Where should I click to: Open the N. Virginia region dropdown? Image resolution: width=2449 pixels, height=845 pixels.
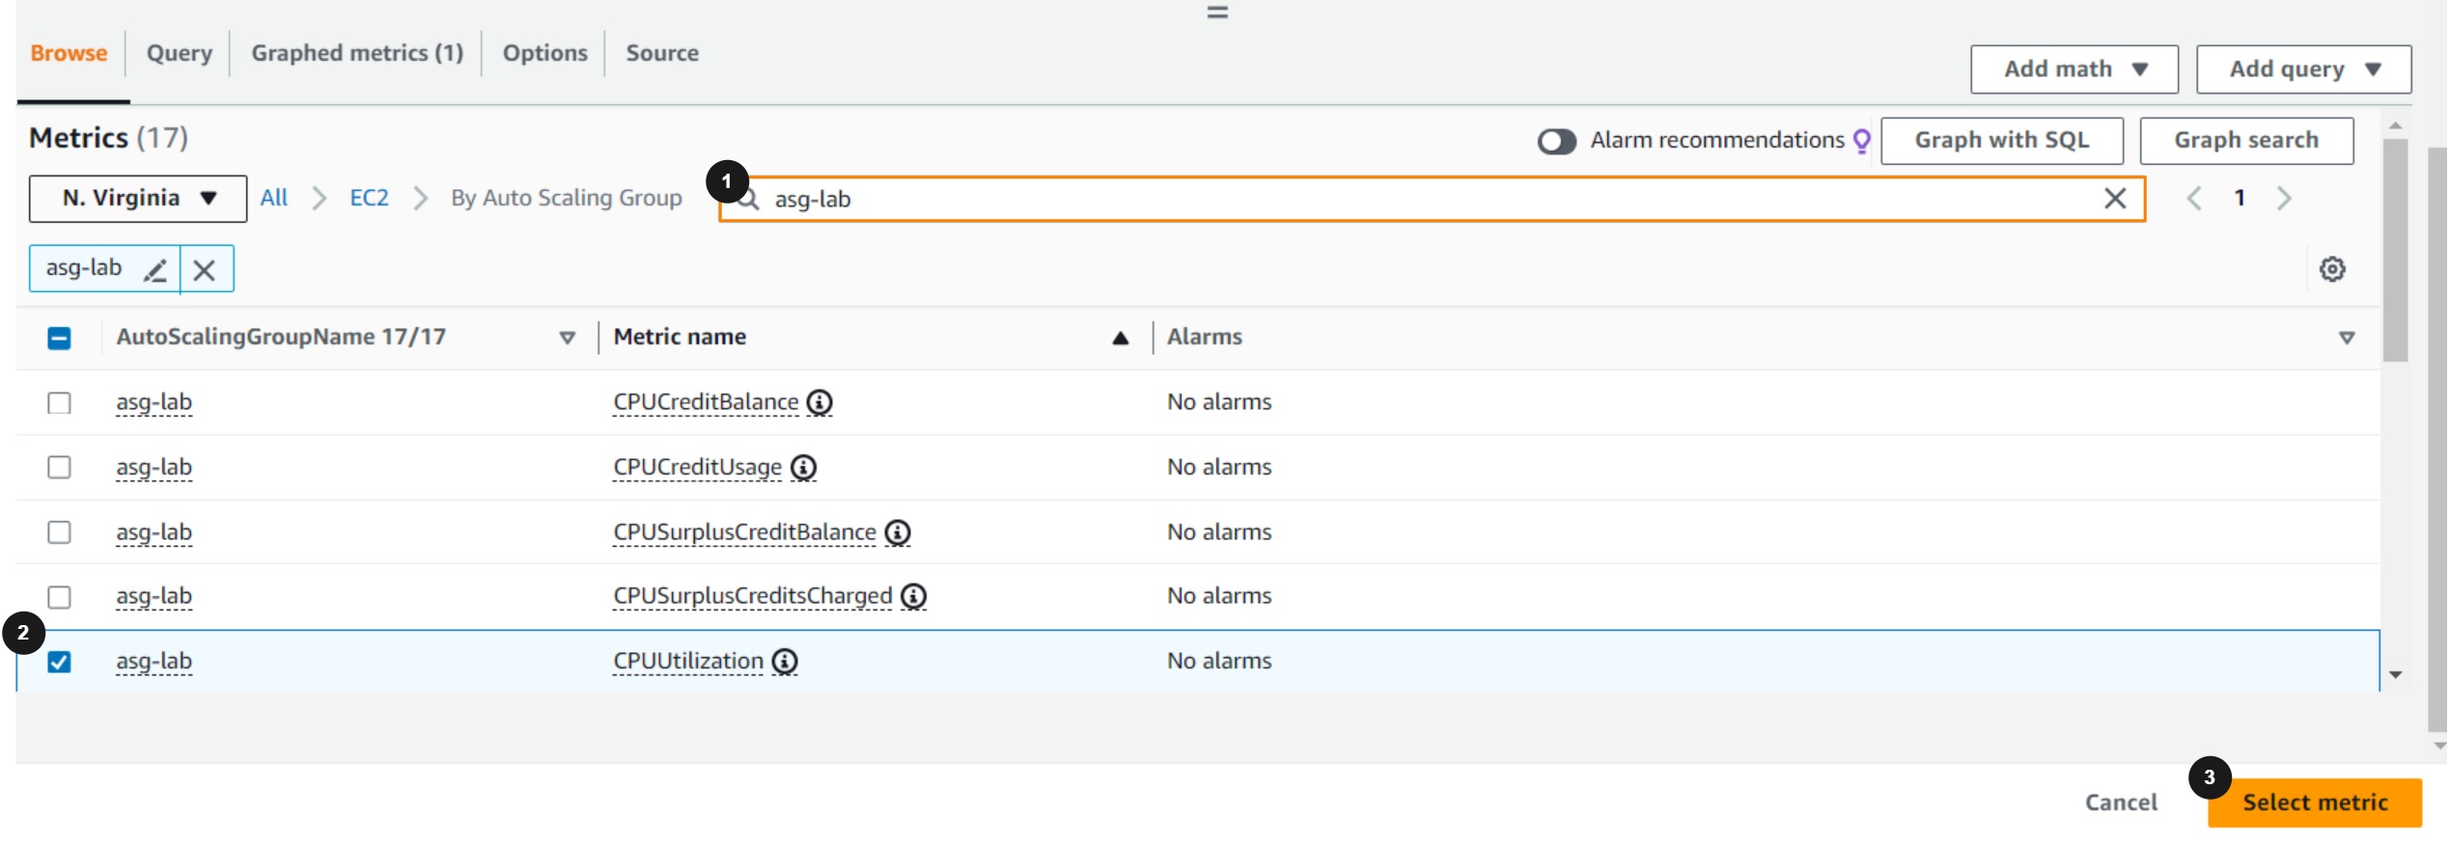138,199
